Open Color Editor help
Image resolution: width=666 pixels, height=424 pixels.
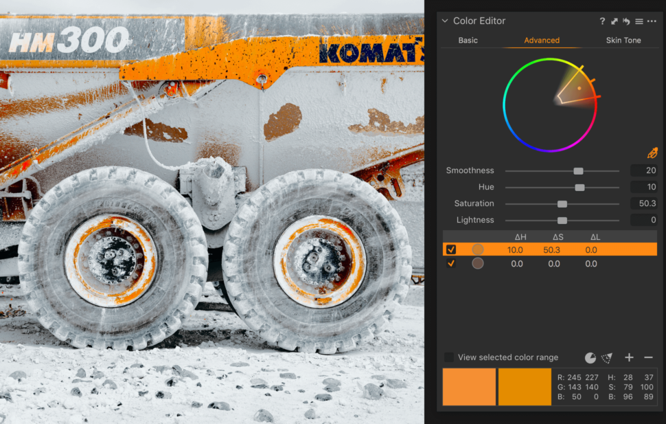tap(602, 21)
